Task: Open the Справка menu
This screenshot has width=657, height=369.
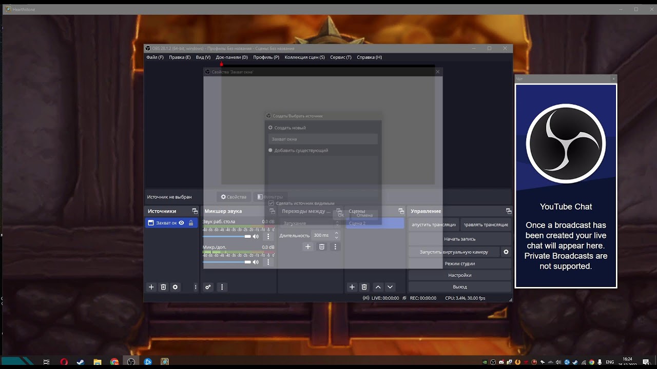Action: coord(369,57)
